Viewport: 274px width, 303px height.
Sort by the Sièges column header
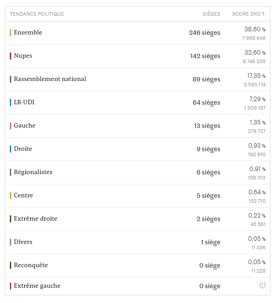(211, 14)
